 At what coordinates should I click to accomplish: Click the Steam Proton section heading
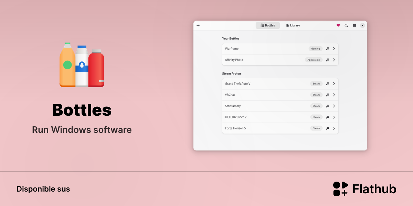[x=232, y=74]
